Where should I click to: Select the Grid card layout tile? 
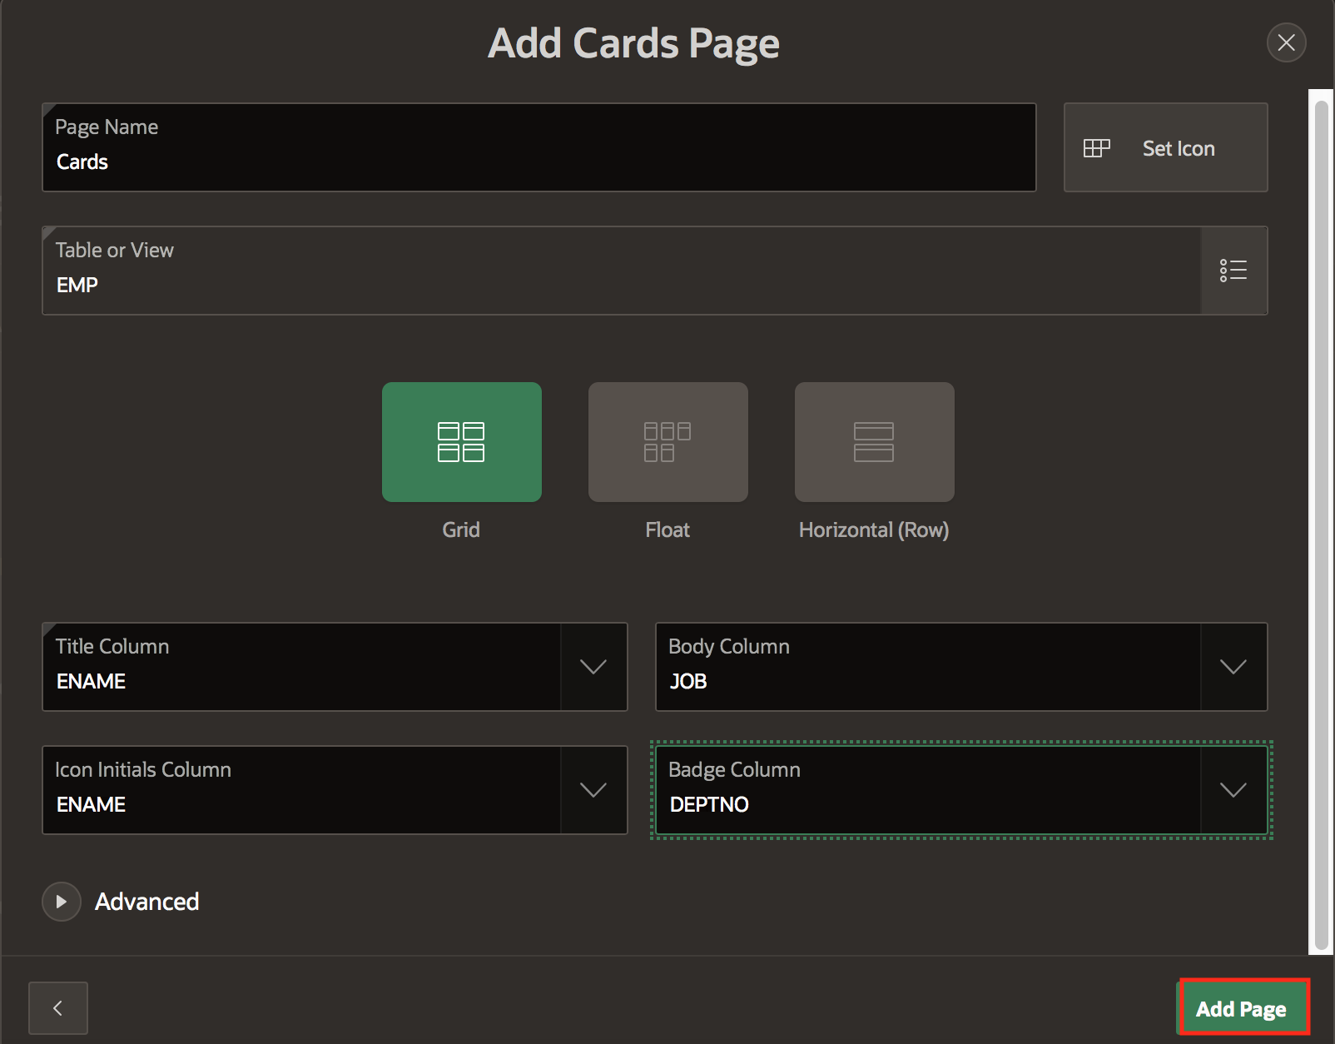point(461,442)
